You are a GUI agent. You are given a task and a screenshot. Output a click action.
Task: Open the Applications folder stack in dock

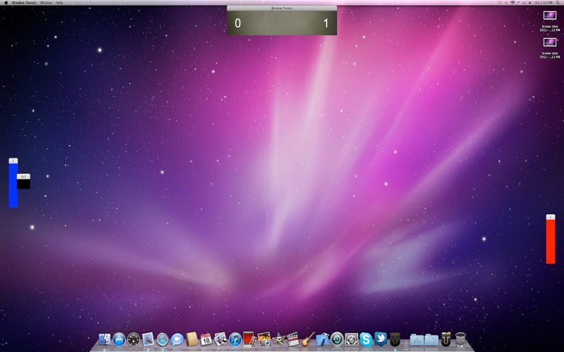417,339
